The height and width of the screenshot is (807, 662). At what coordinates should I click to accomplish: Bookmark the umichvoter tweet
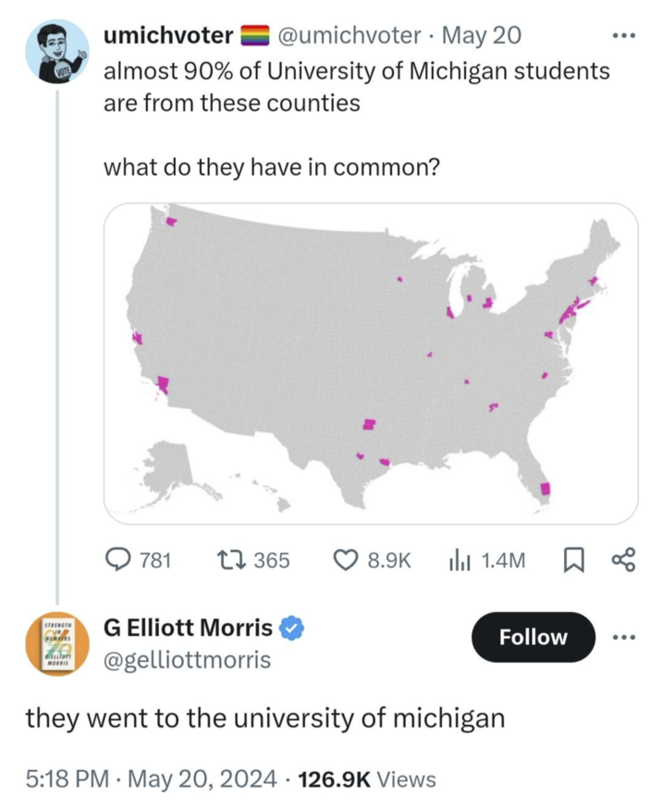pyautogui.click(x=573, y=559)
